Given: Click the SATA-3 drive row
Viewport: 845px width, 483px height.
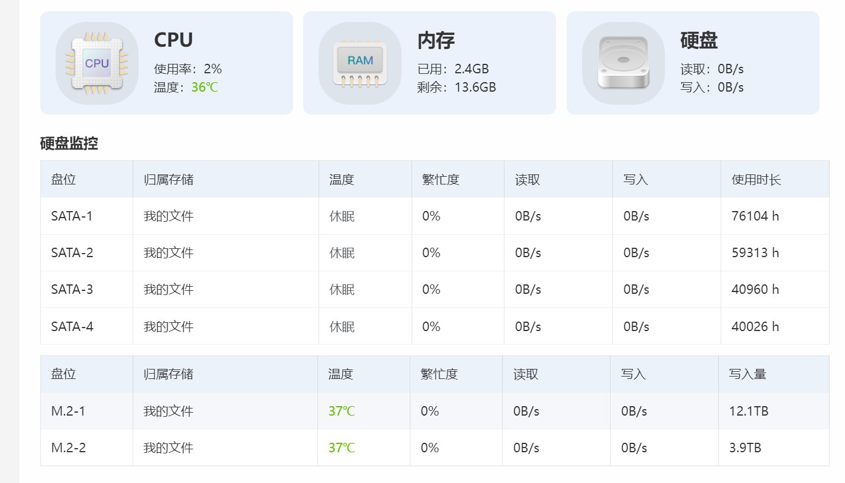Looking at the screenshot, I should 435,289.
